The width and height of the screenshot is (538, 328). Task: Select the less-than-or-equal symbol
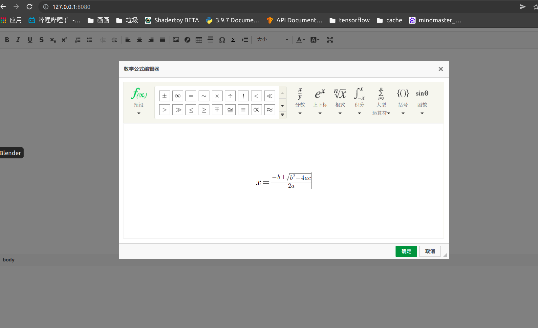pyautogui.click(x=191, y=110)
